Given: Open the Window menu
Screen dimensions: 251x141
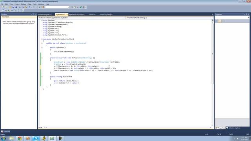Looking at the screenshot, I should pos(41,4).
